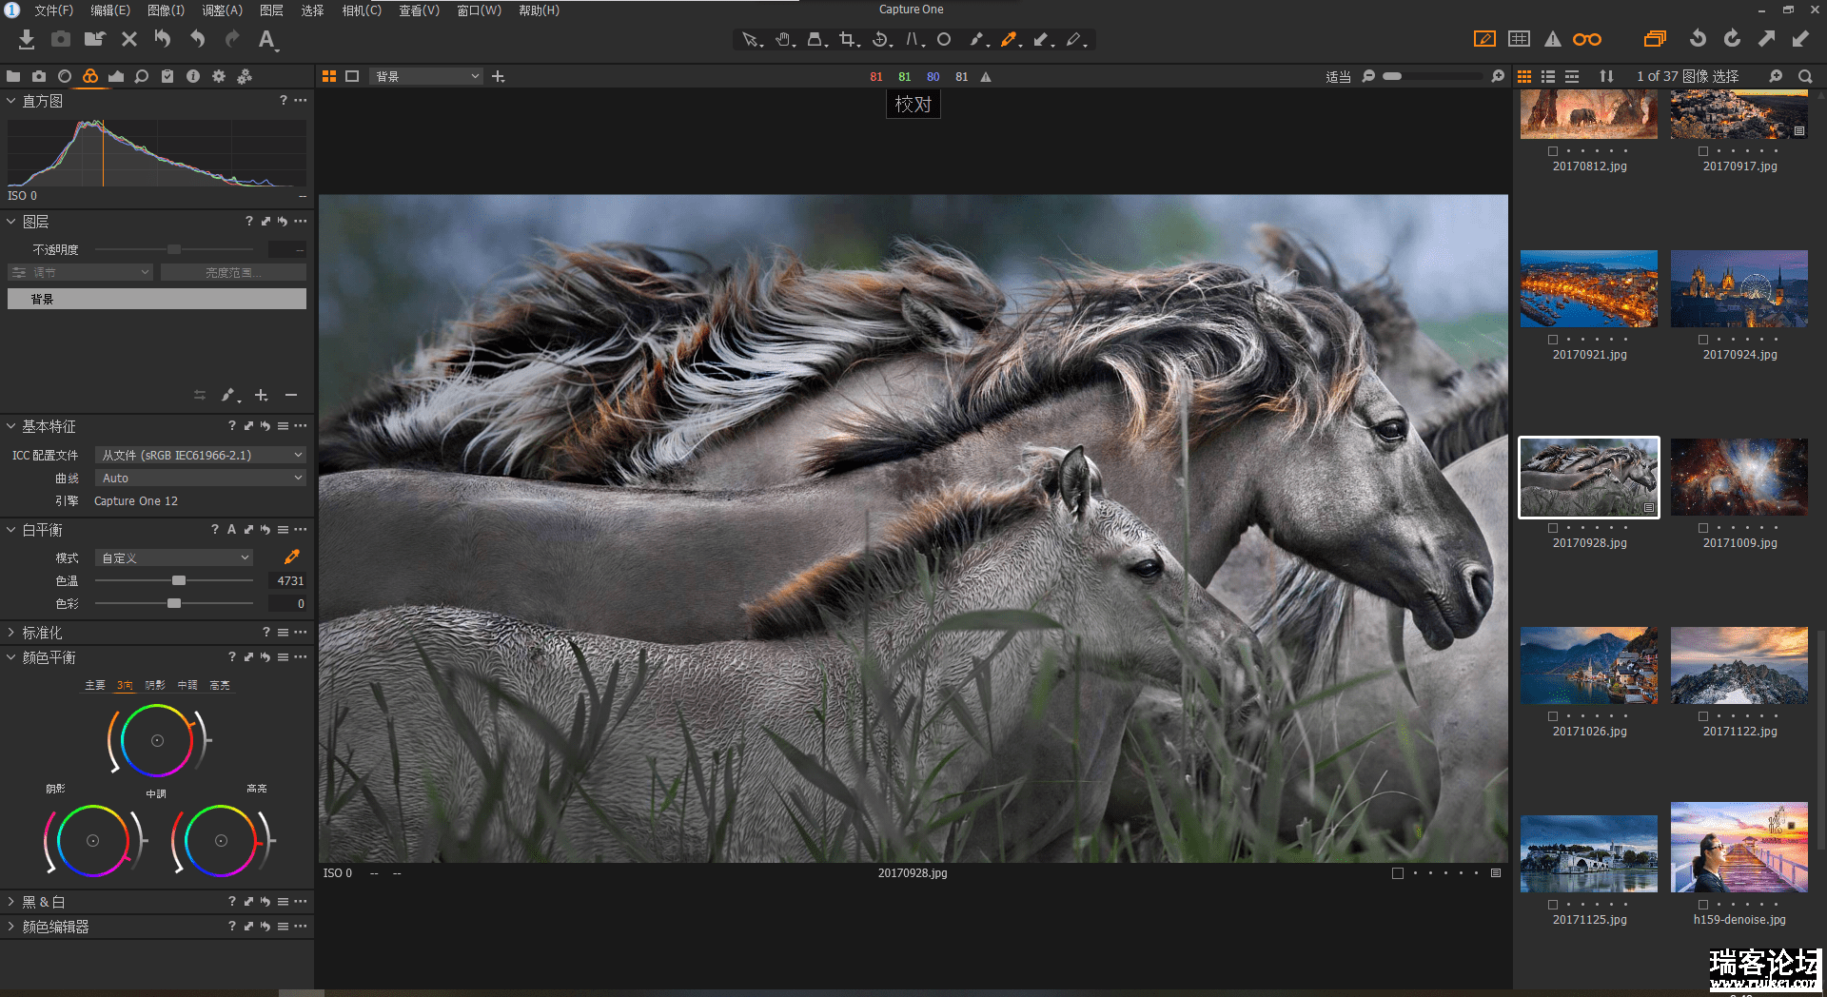
Task: Open the 相机(C) menu
Action: click(362, 10)
